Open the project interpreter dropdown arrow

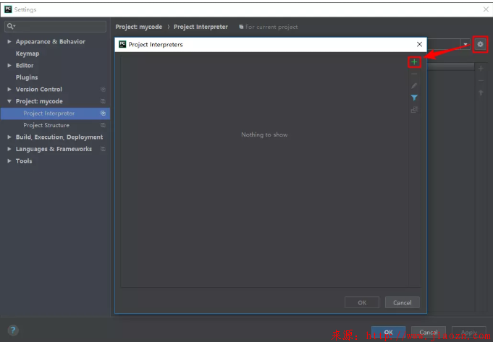point(465,45)
